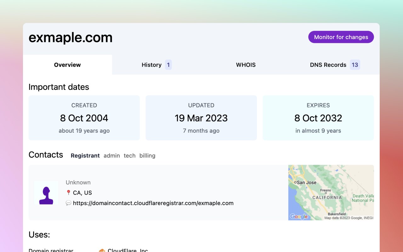Click the California map thumbnail

point(331,192)
